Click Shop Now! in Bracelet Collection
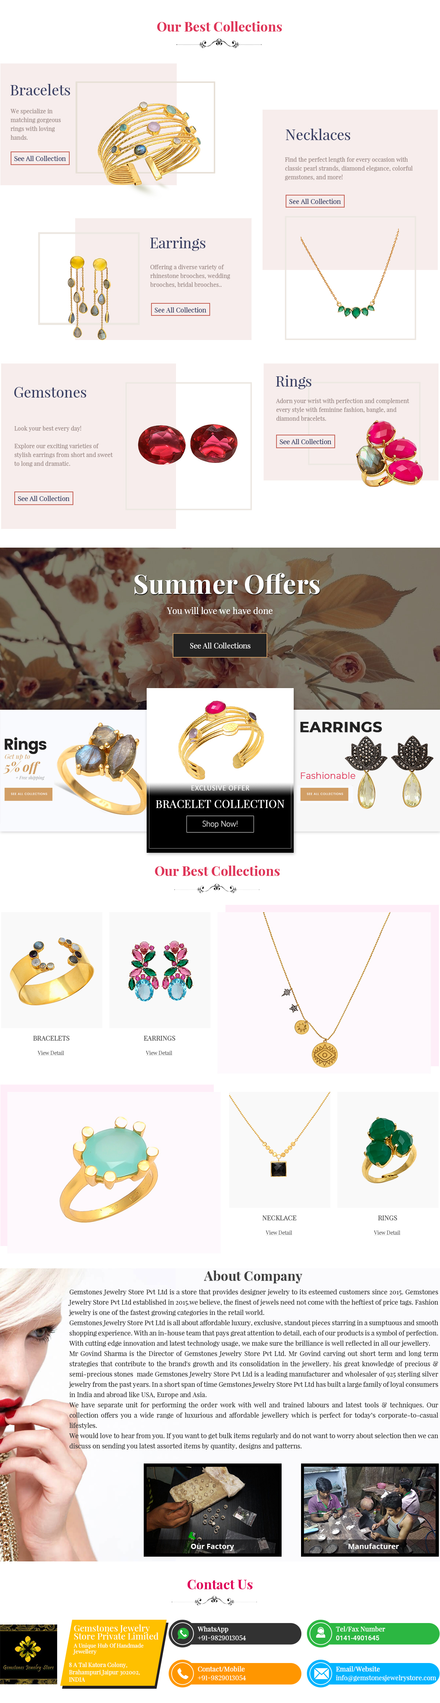 (220, 824)
